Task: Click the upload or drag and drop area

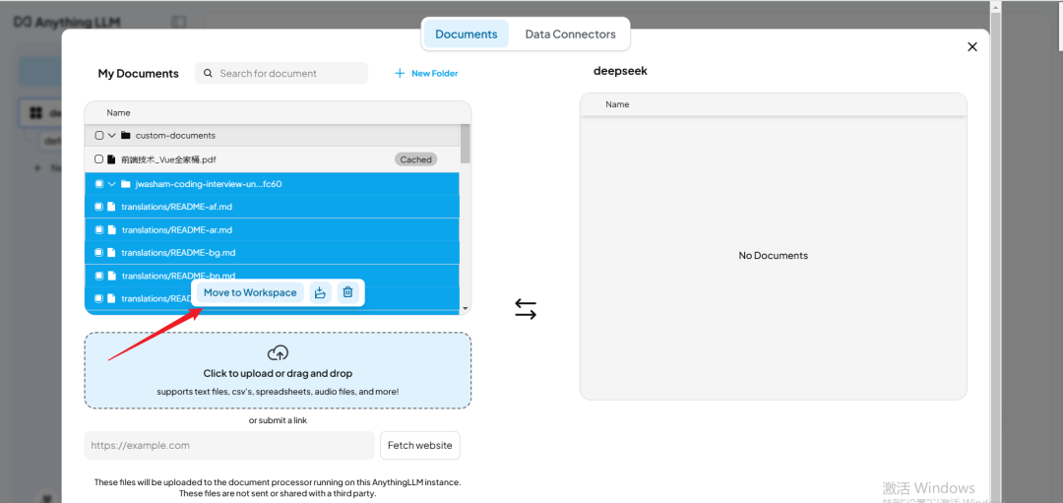Action: tap(278, 370)
